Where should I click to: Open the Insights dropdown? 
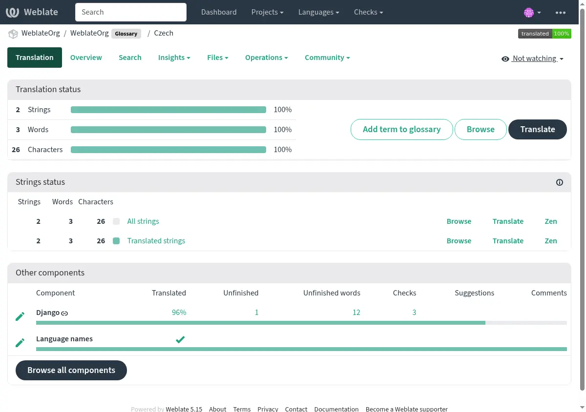click(174, 58)
